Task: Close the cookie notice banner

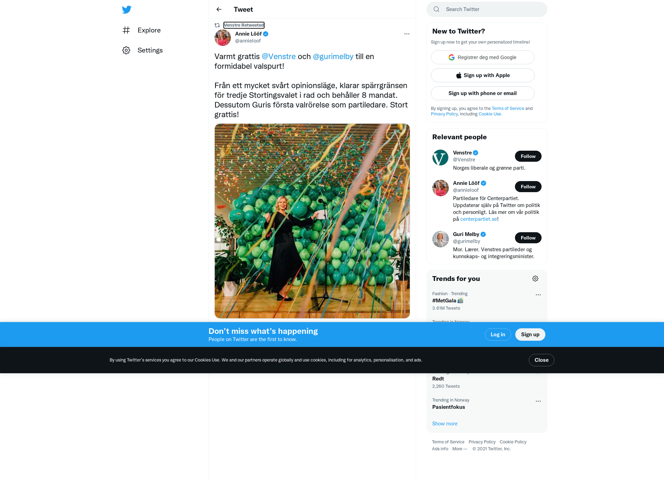Action: [542, 360]
